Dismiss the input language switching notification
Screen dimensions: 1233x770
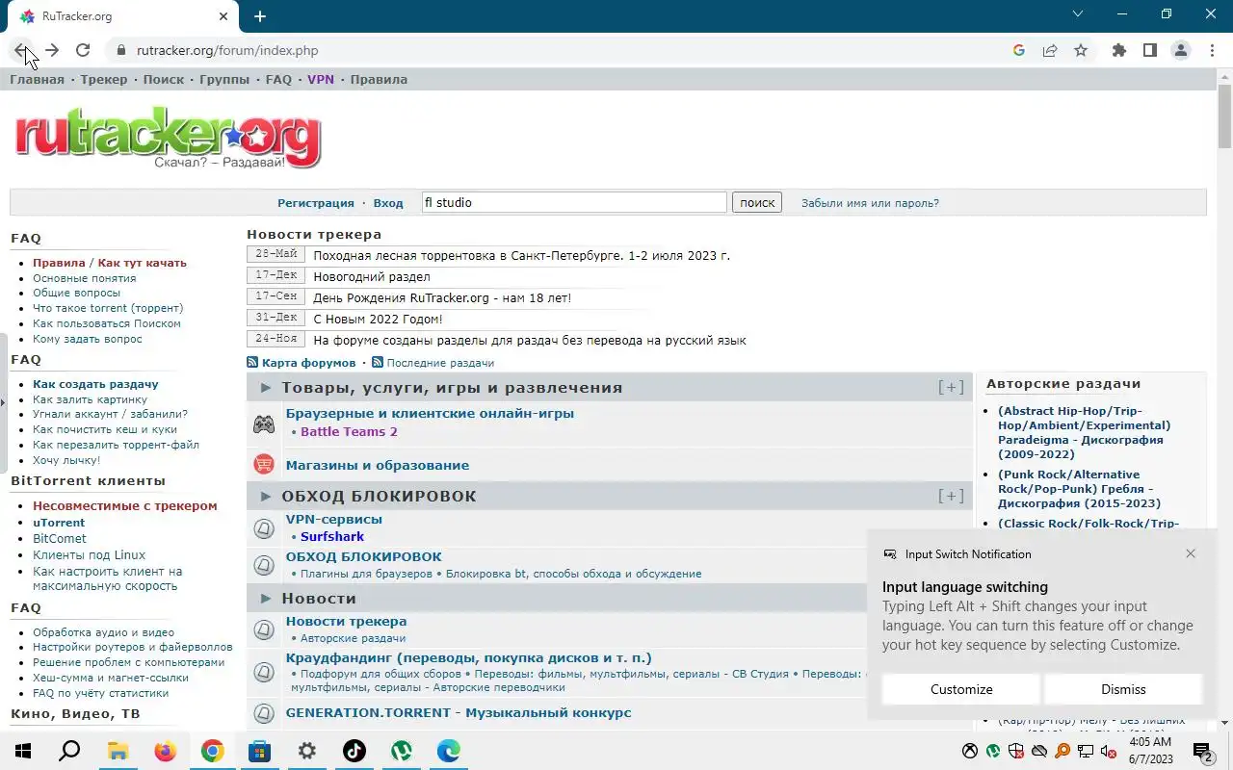pos(1123,689)
